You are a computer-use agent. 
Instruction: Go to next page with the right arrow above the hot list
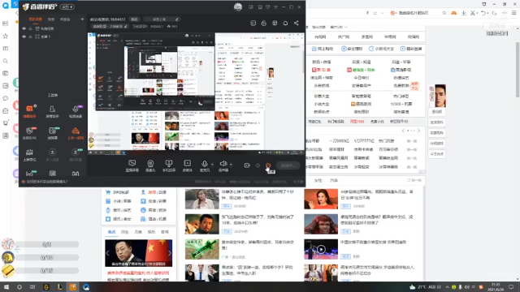point(418,131)
